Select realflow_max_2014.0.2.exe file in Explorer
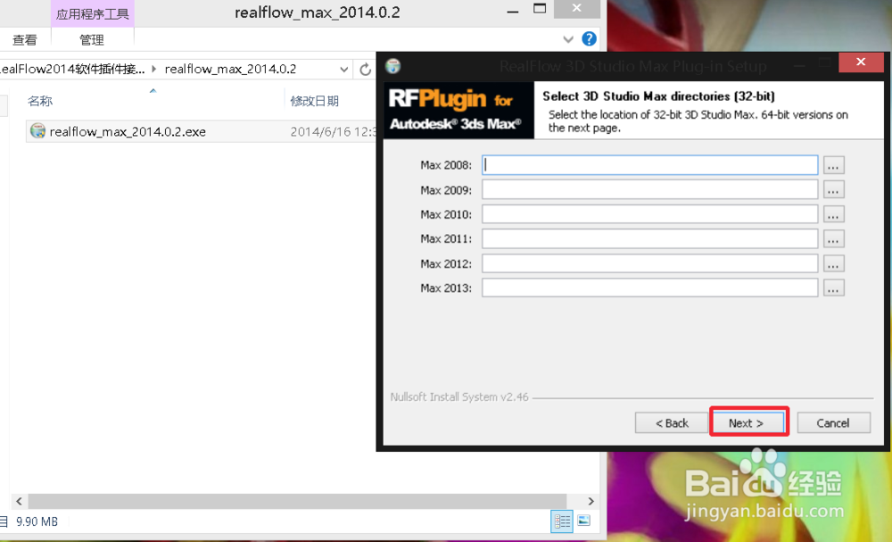This screenshot has width=892, height=542. [128, 131]
